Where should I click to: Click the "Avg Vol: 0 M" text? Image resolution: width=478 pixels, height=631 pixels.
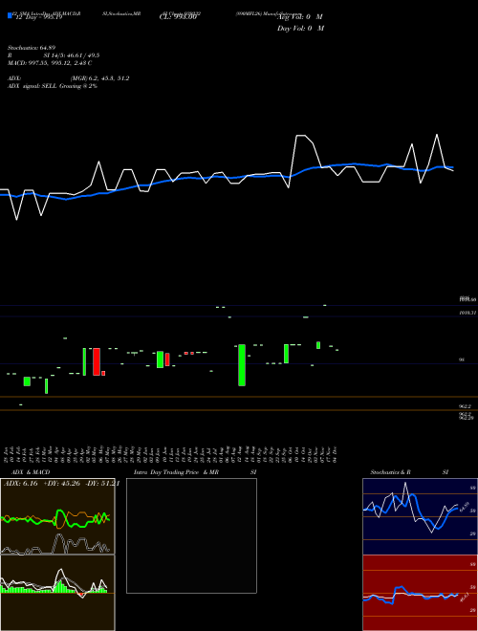click(x=300, y=17)
